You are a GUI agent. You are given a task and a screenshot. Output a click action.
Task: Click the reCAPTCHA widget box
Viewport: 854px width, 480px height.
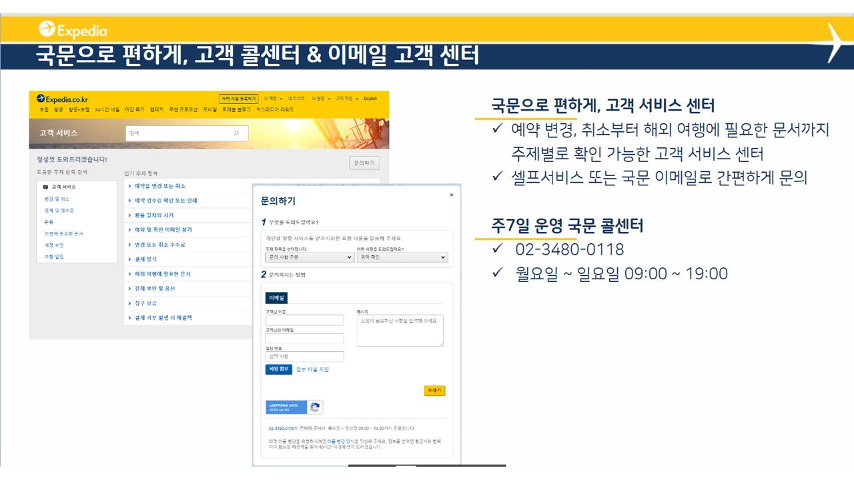[294, 407]
